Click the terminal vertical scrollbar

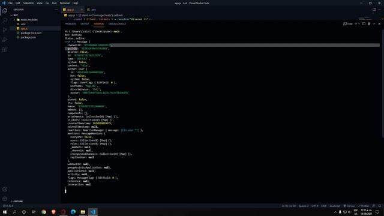pos(383,83)
